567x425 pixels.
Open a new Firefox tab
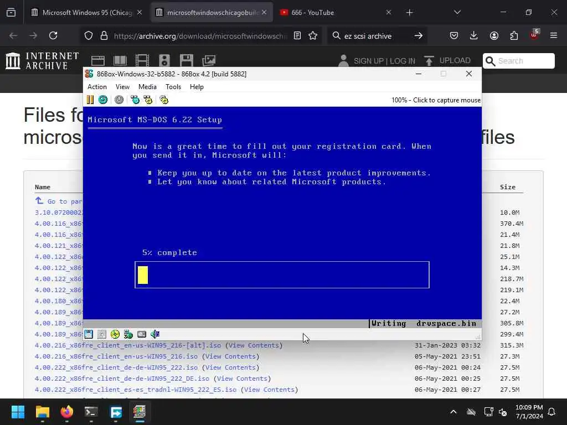coord(409,13)
